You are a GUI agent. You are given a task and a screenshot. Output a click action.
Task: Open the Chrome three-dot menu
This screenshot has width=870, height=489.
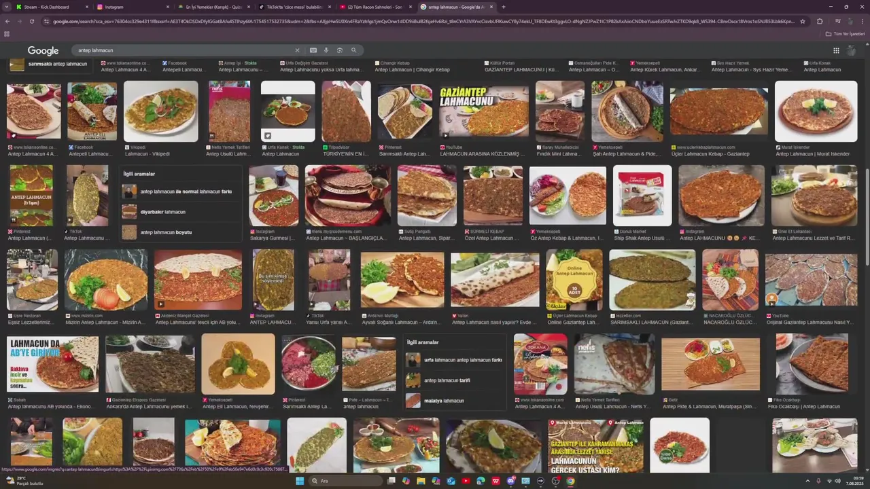(x=862, y=21)
